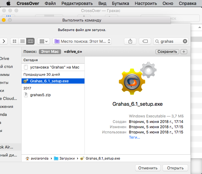The image size is (202, 174).
Task: Add a search criterion with plus button
Action: tap(184, 52)
